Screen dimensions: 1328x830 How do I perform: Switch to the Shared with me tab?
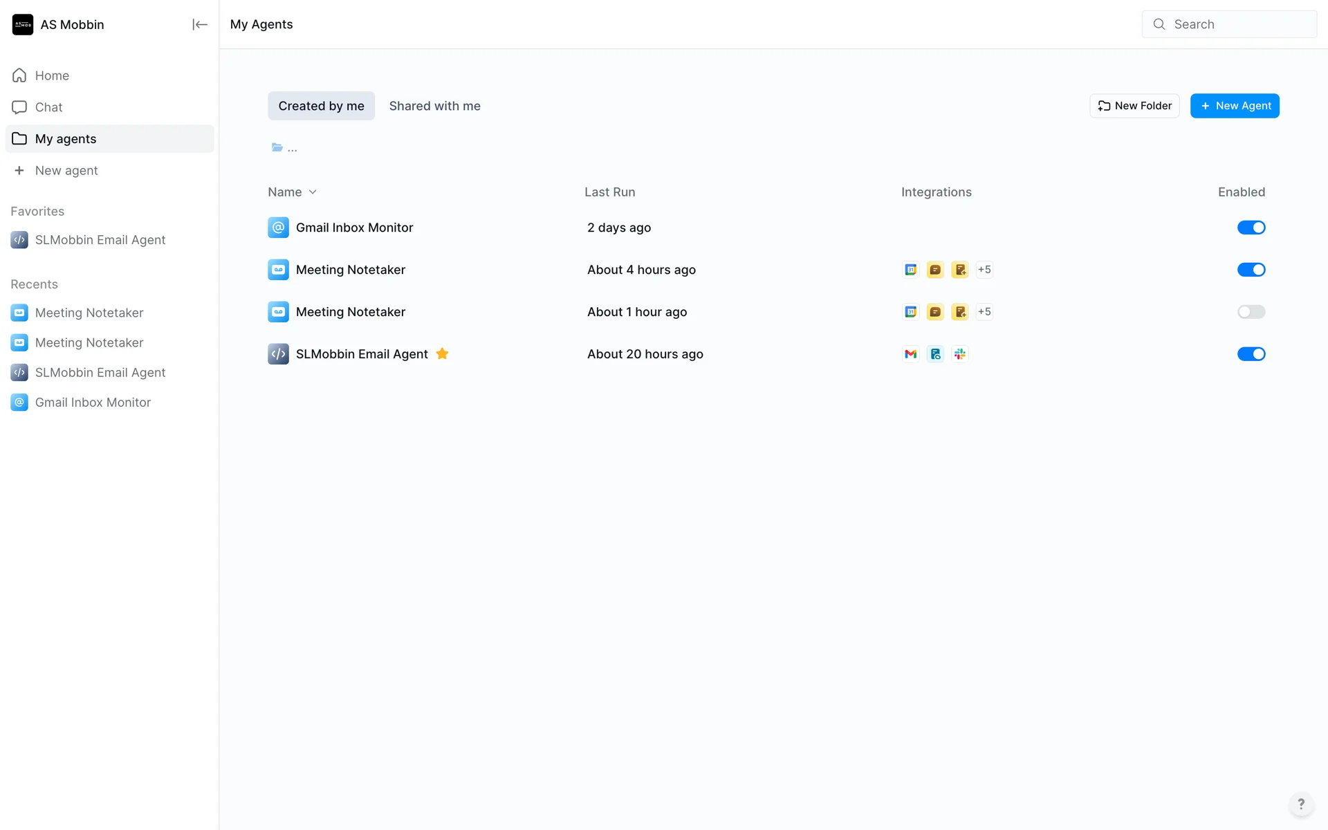pyautogui.click(x=434, y=106)
